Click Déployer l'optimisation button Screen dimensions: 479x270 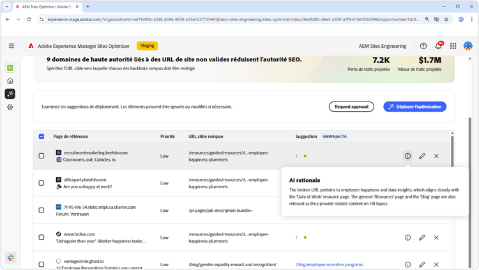tap(414, 107)
